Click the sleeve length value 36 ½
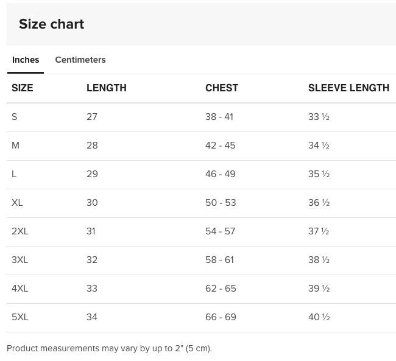The width and height of the screenshot is (396, 361). [319, 203]
